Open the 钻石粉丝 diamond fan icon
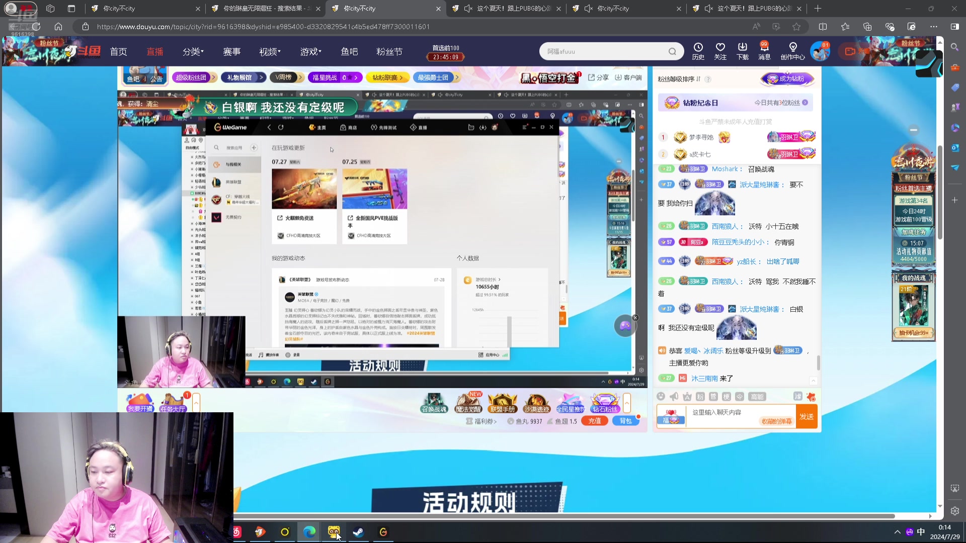Image resolution: width=966 pixels, height=543 pixels. tap(605, 403)
